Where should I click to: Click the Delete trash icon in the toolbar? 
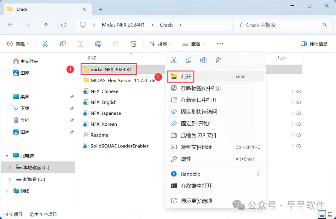[134, 44]
